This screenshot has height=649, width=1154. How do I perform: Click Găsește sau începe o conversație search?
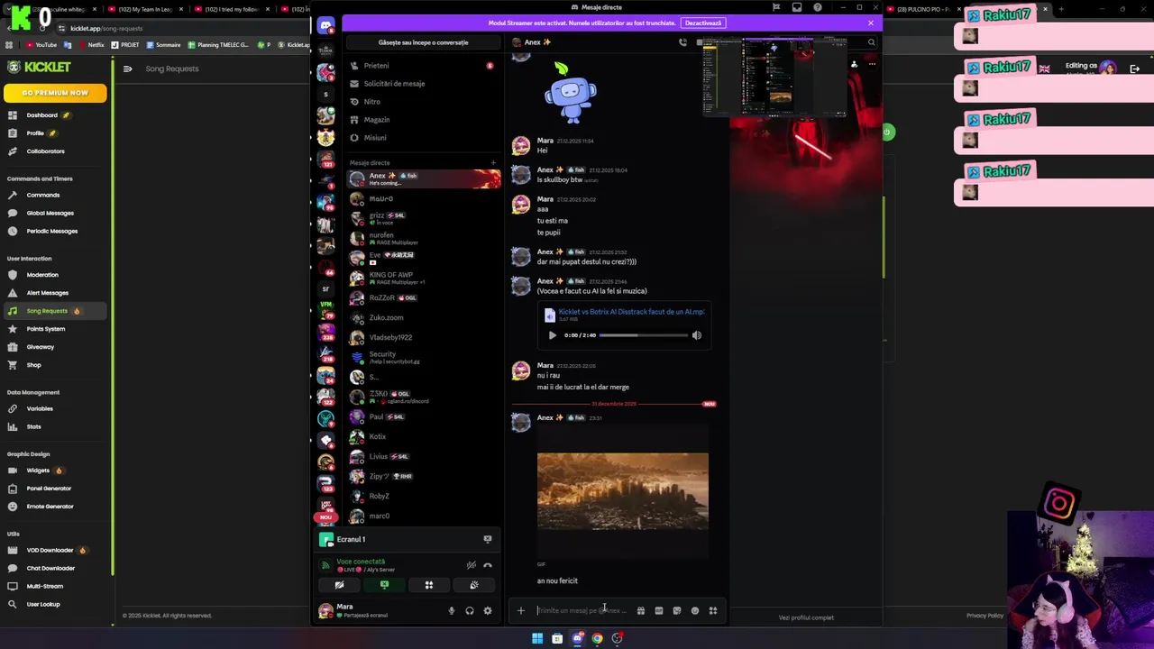click(x=423, y=42)
